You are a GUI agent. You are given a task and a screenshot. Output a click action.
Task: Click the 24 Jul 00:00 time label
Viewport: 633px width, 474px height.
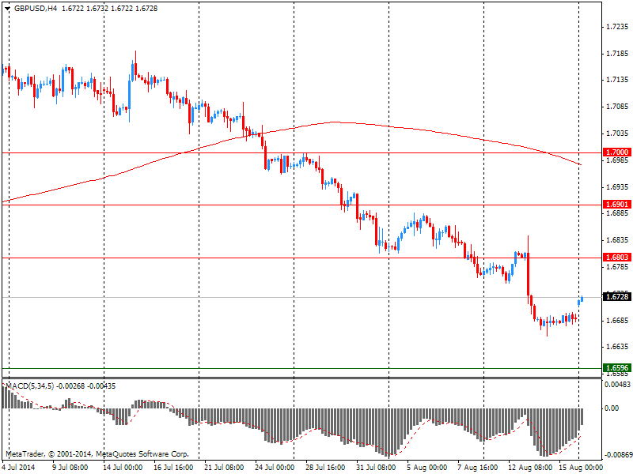pos(275,468)
